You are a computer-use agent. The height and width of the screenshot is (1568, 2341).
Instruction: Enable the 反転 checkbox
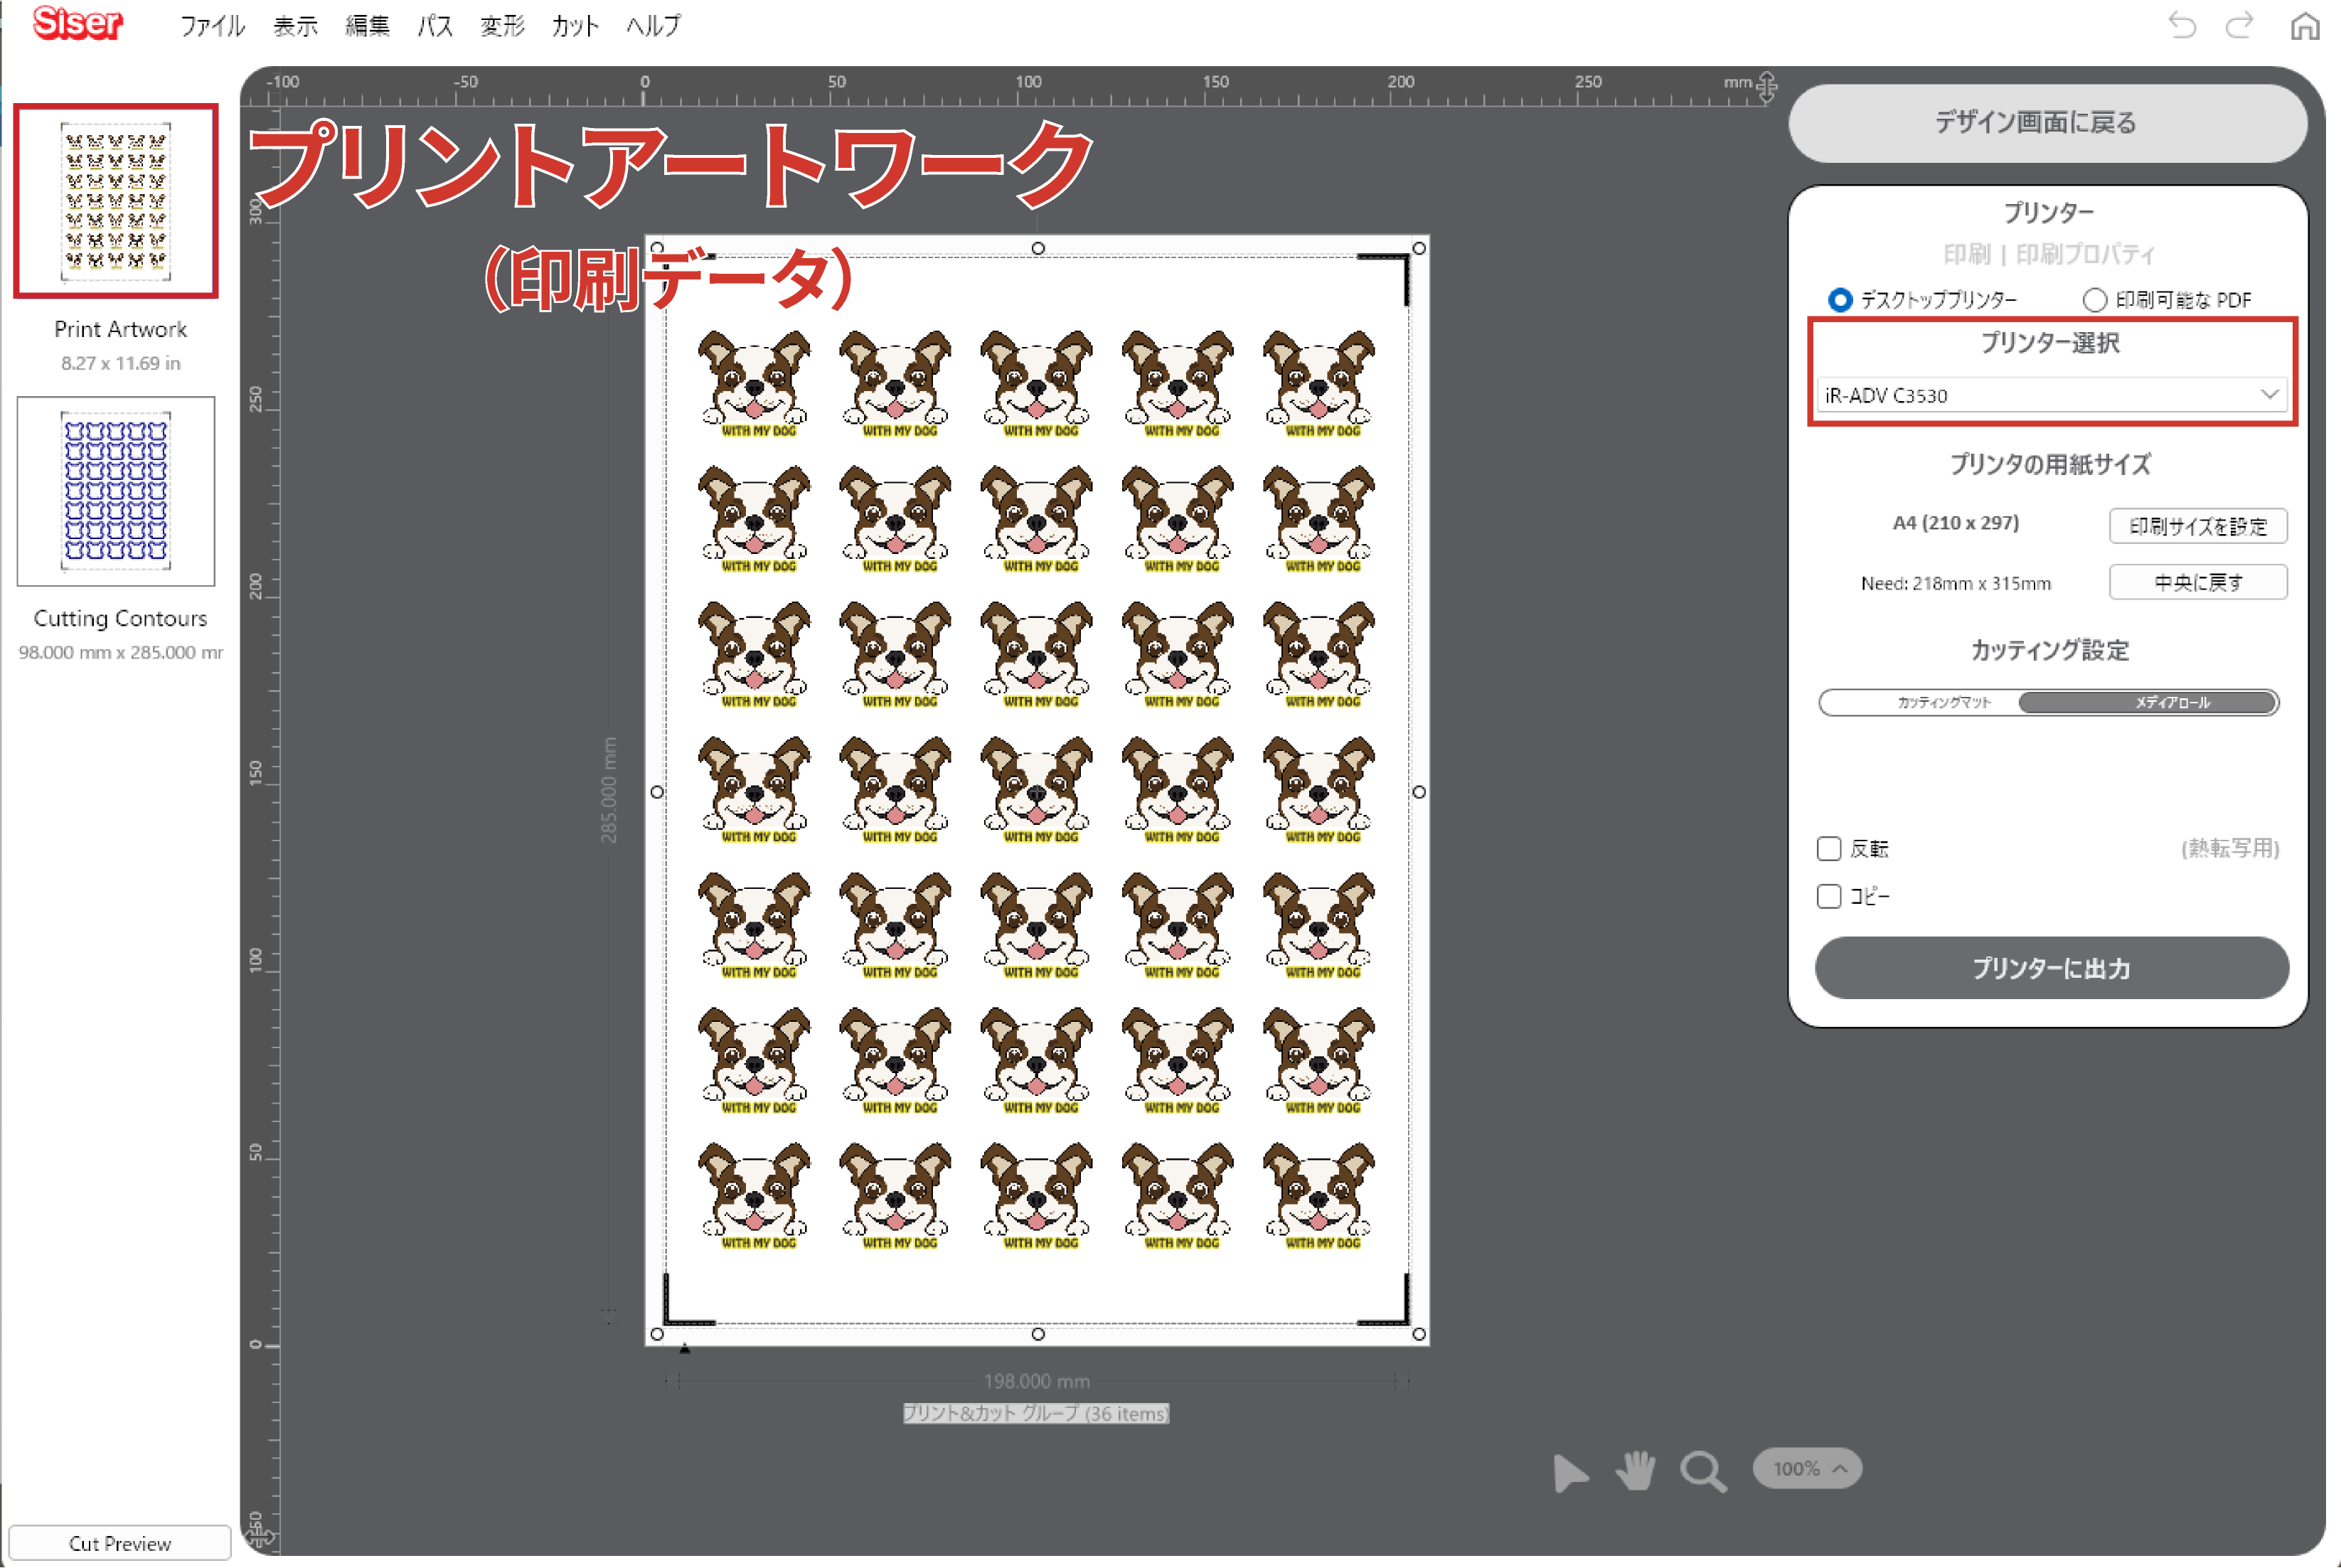[x=1829, y=848]
